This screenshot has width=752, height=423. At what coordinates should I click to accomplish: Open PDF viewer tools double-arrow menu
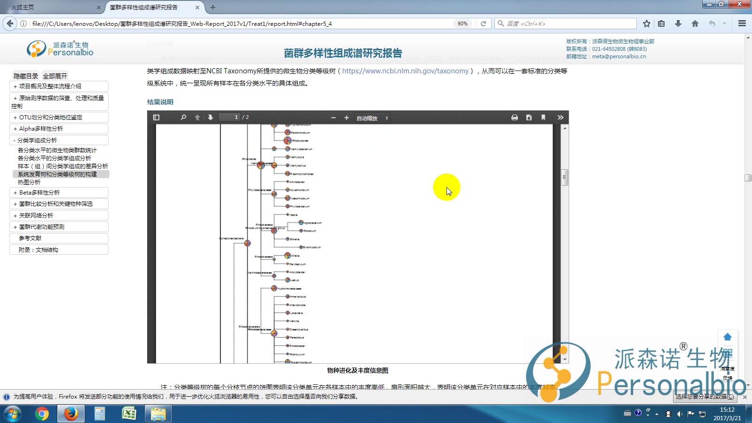point(560,117)
